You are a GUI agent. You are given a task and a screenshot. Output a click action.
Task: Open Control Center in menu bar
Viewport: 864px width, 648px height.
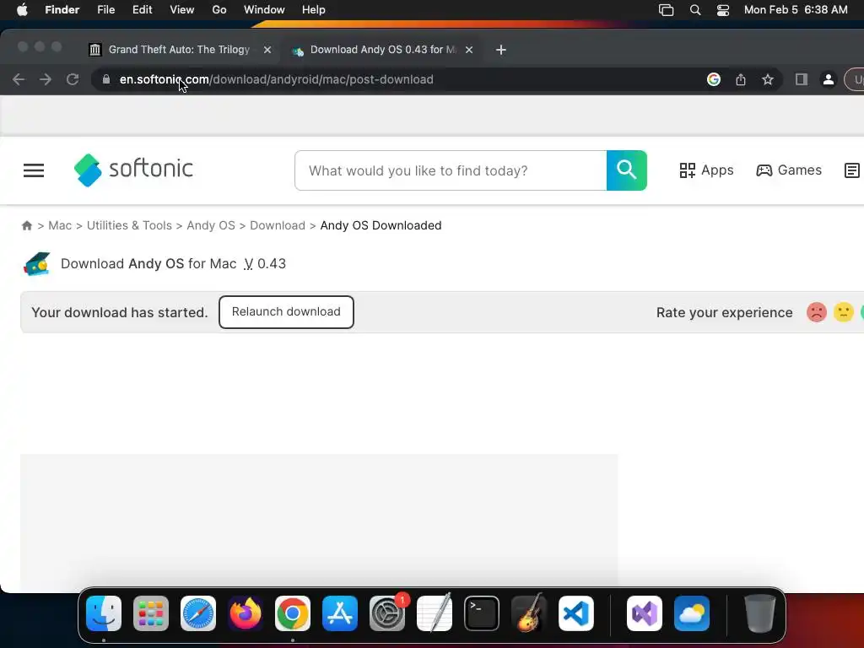click(x=723, y=10)
